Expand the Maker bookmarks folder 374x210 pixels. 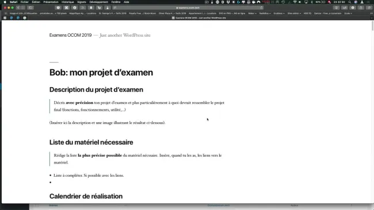click(x=252, y=13)
